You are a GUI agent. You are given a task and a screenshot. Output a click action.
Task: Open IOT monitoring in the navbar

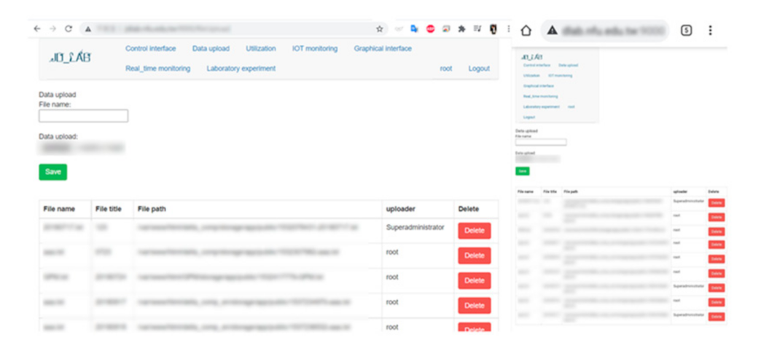tap(315, 49)
